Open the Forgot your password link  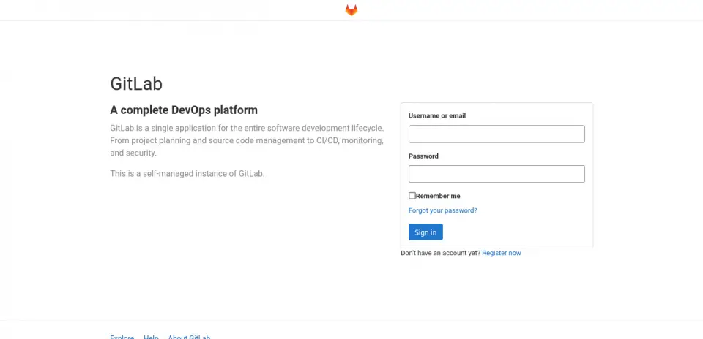[x=442, y=210]
